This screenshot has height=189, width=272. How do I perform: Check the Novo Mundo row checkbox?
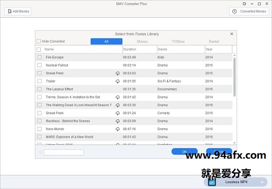click(x=39, y=129)
